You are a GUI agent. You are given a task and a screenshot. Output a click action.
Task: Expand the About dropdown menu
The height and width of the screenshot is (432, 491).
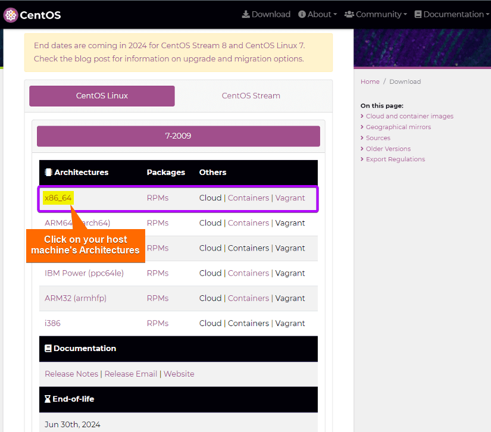pos(318,14)
